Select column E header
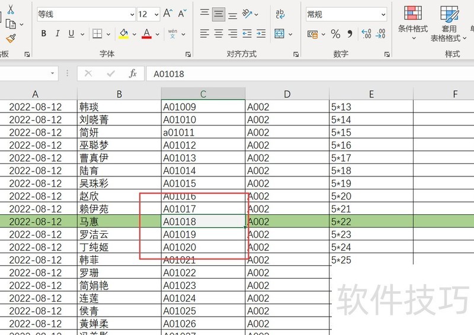Viewport: 474px width, 335px height. (x=371, y=94)
